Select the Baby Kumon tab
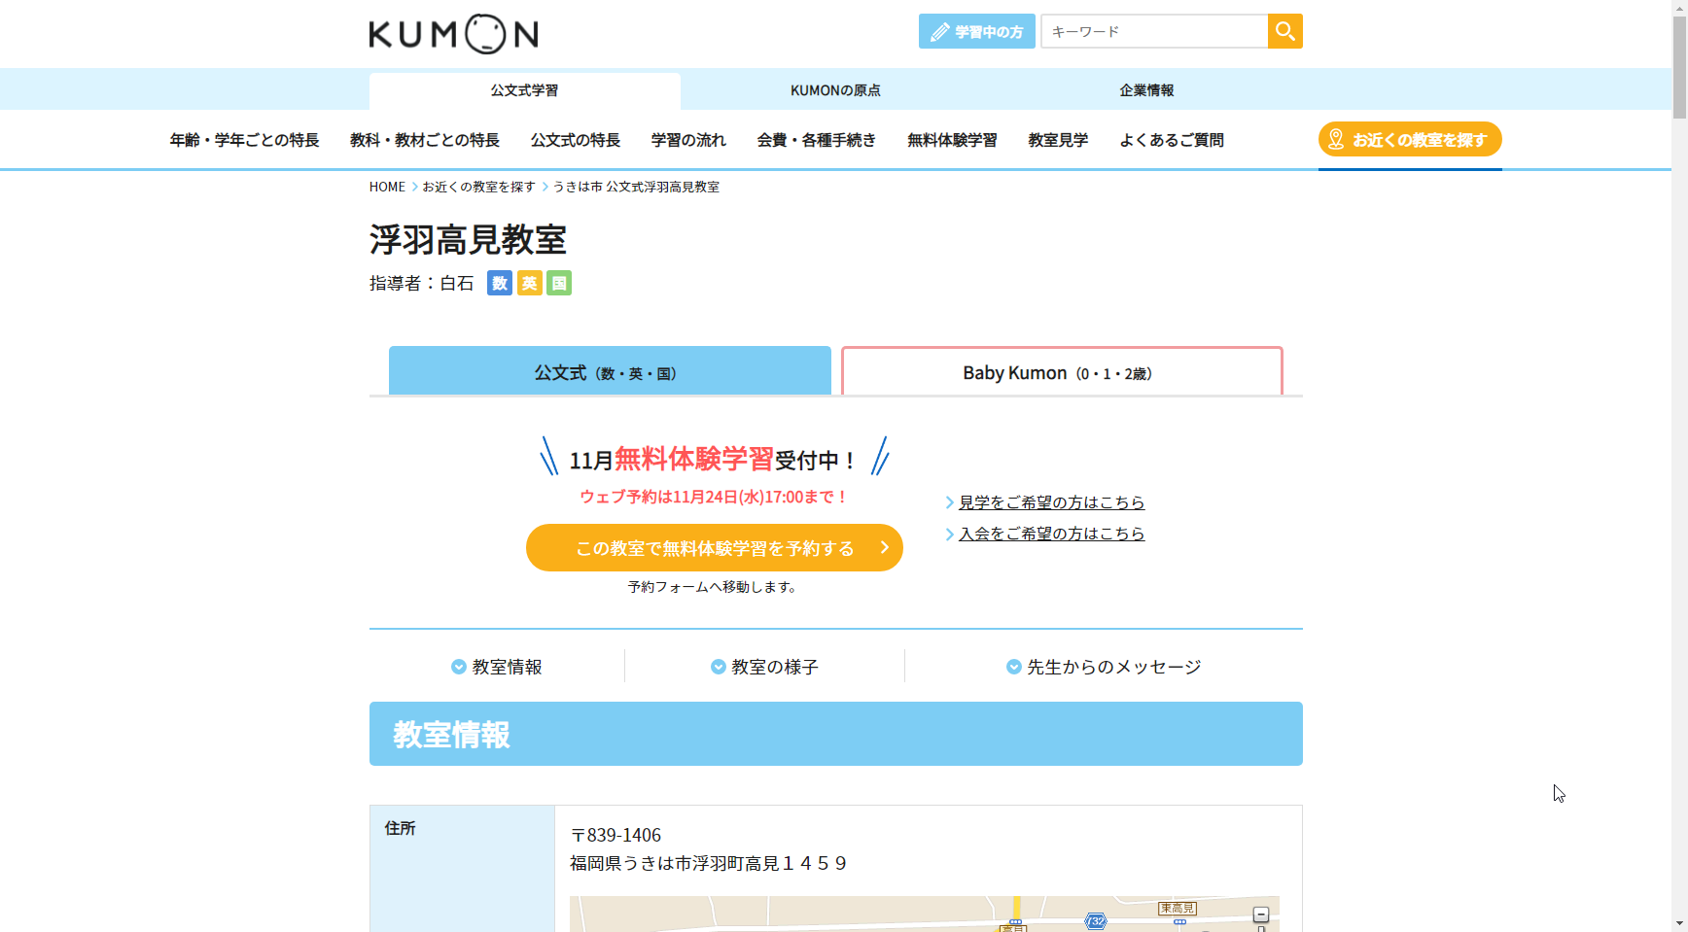Image resolution: width=1688 pixels, height=932 pixels. [x=1062, y=371]
